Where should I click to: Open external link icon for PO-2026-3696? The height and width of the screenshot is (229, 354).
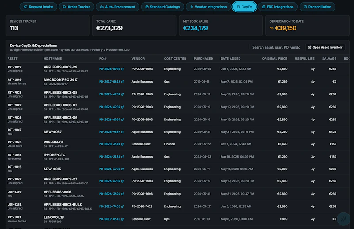(123, 194)
